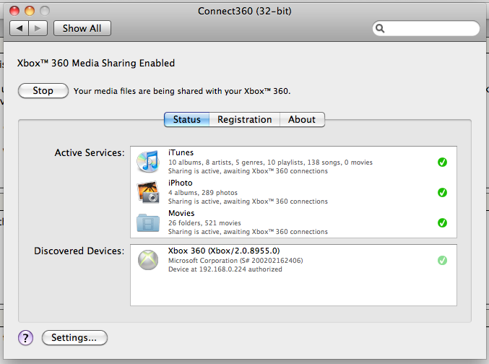The width and height of the screenshot is (489, 364).
Task: Click 'Microsoft Corporation (S# 200202162406)' text
Action: pos(235,261)
